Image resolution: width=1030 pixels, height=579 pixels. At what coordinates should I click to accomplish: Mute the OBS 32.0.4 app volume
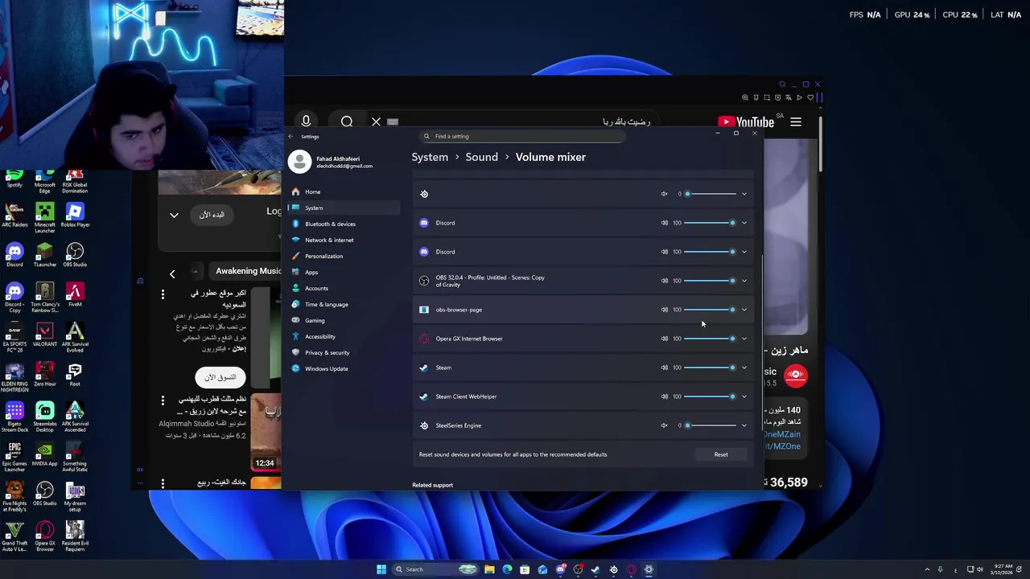point(665,281)
